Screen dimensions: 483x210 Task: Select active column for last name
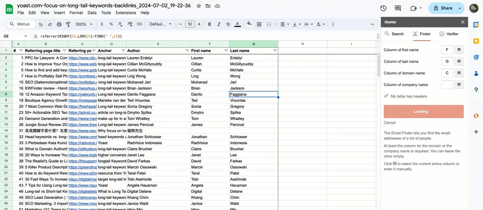click(x=459, y=61)
